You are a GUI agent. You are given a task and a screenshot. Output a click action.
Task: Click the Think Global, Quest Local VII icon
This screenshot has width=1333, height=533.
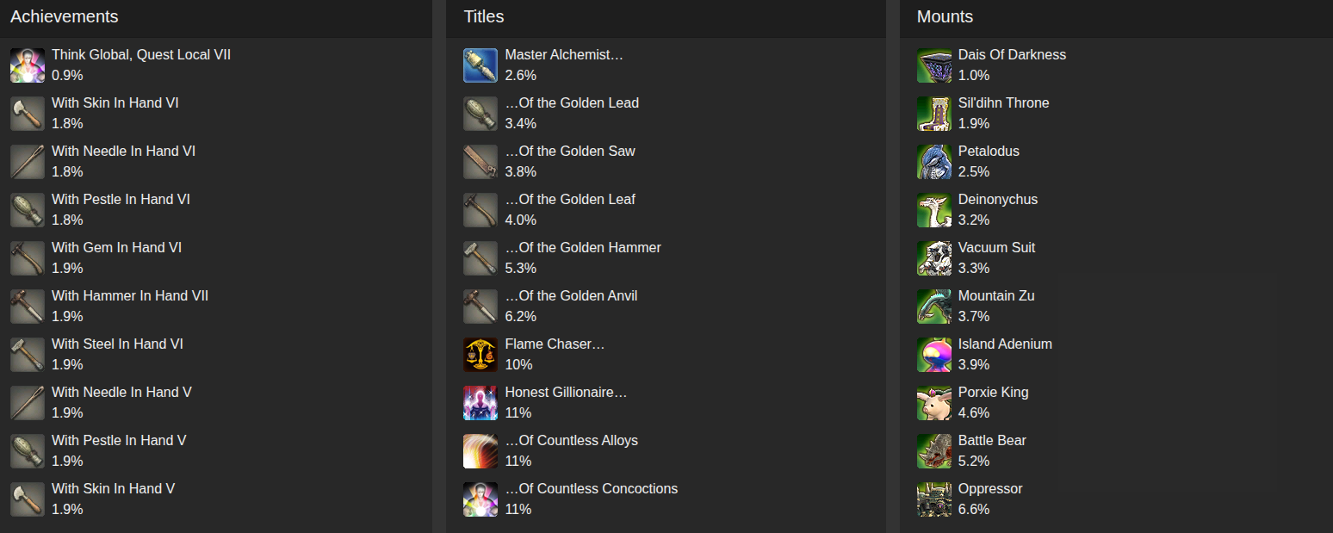[x=28, y=65]
